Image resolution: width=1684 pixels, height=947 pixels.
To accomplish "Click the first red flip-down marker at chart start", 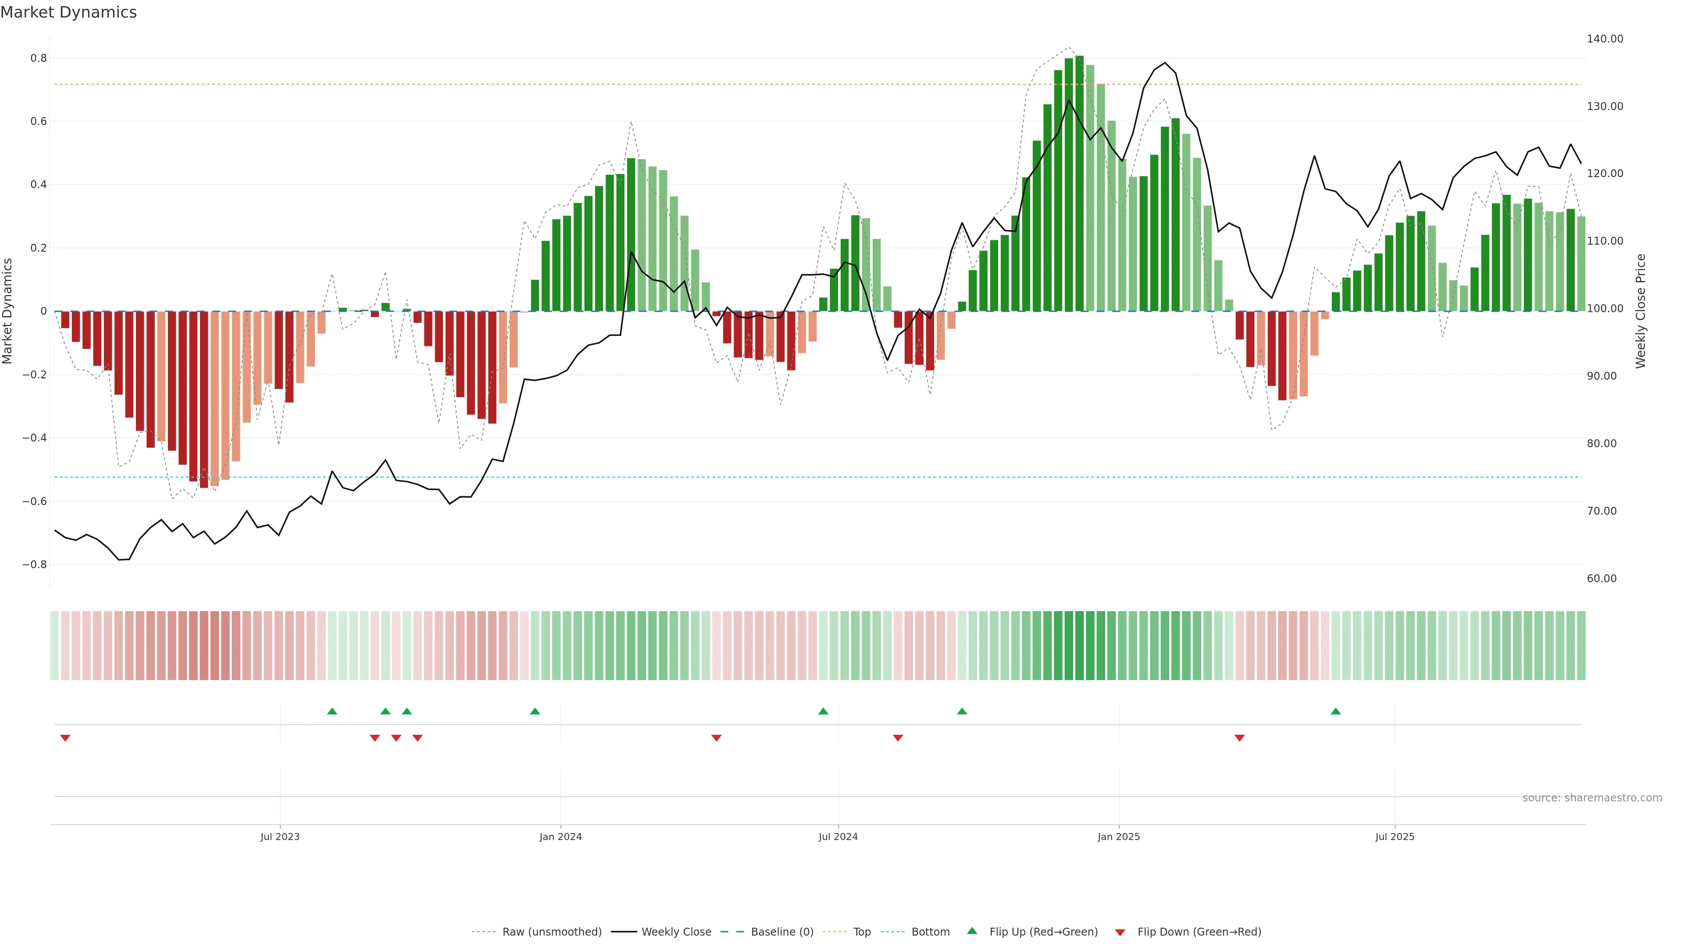I will click(x=65, y=738).
